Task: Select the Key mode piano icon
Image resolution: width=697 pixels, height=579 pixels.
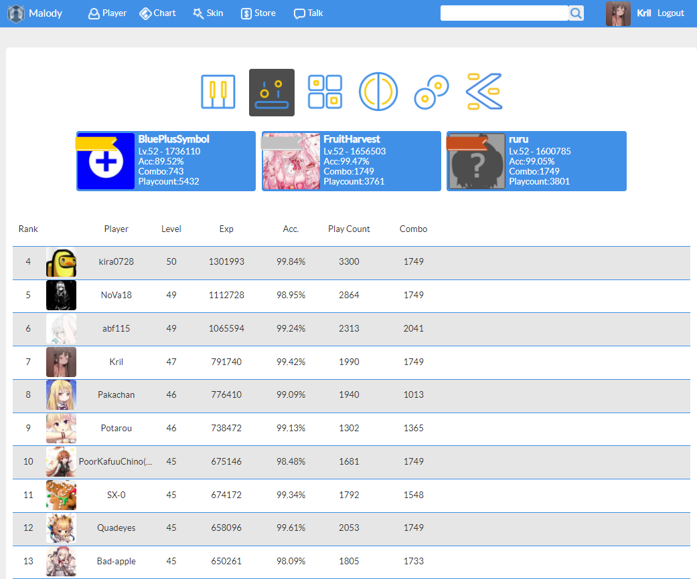Action: [x=218, y=92]
